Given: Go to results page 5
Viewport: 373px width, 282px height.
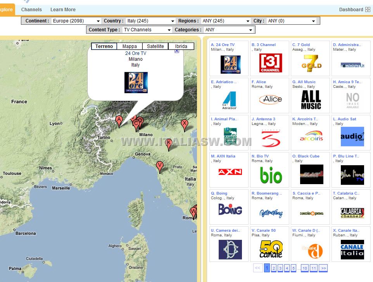Looking at the screenshot, I should point(294,268).
